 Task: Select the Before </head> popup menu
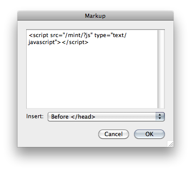106,116
